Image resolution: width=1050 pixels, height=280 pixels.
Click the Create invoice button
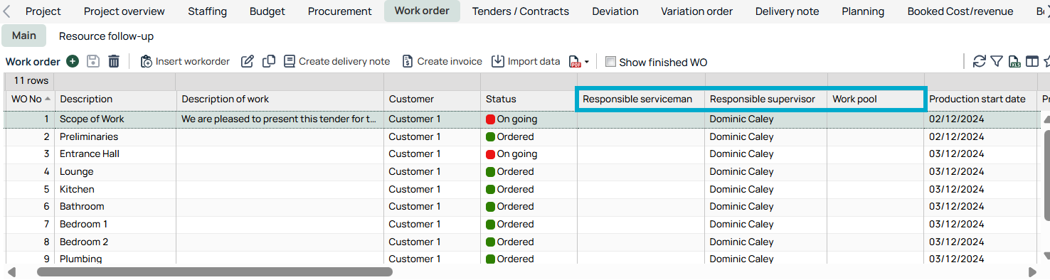point(442,62)
